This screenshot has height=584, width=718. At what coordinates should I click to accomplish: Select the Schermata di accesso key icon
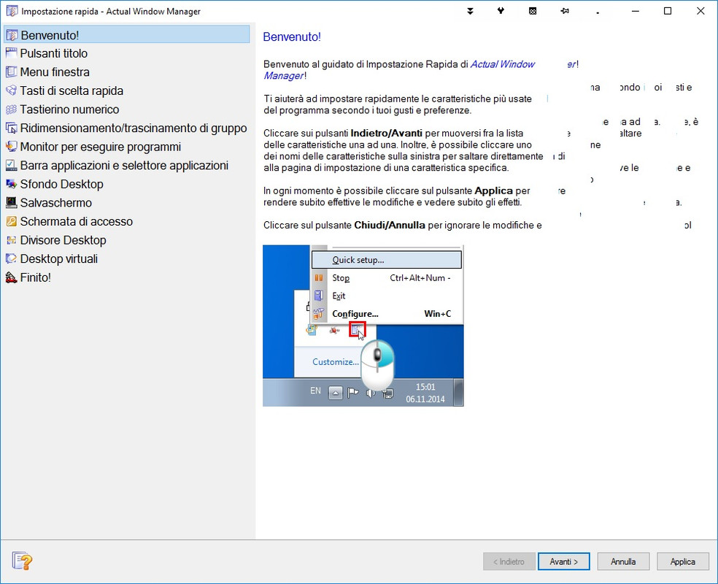tap(11, 221)
